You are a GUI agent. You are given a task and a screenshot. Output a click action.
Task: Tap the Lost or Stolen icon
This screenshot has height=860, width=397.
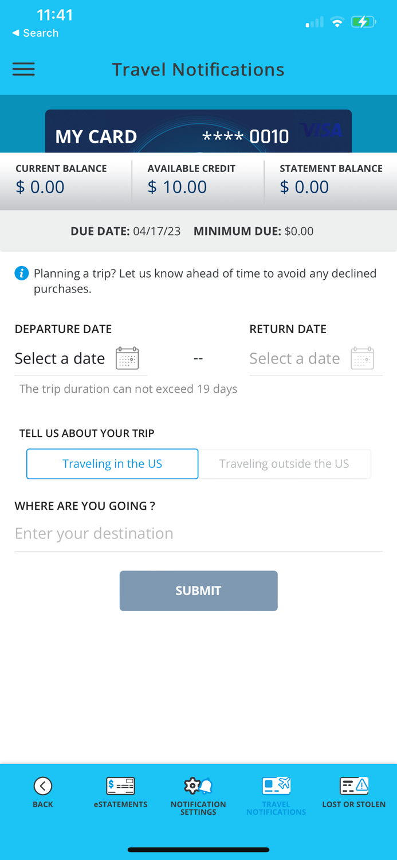tap(353, 785)
